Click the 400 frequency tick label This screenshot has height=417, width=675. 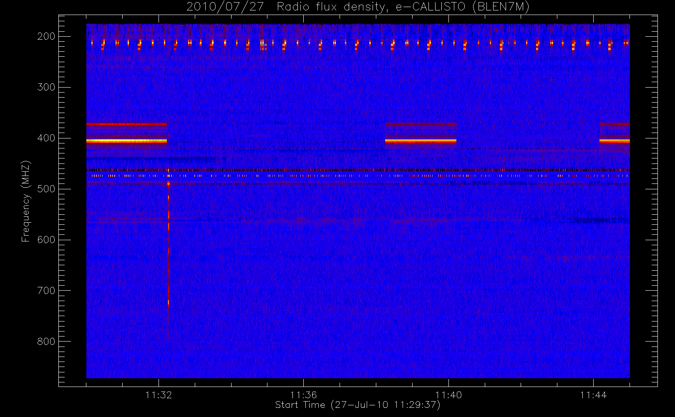pos(46,138)
